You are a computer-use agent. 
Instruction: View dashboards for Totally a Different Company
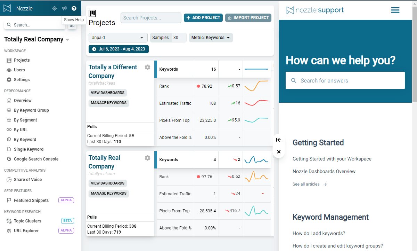click(x=108, y=93)
